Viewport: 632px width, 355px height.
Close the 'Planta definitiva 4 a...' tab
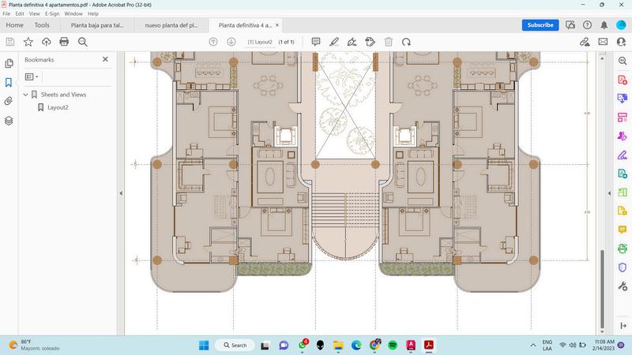[277, 25]
